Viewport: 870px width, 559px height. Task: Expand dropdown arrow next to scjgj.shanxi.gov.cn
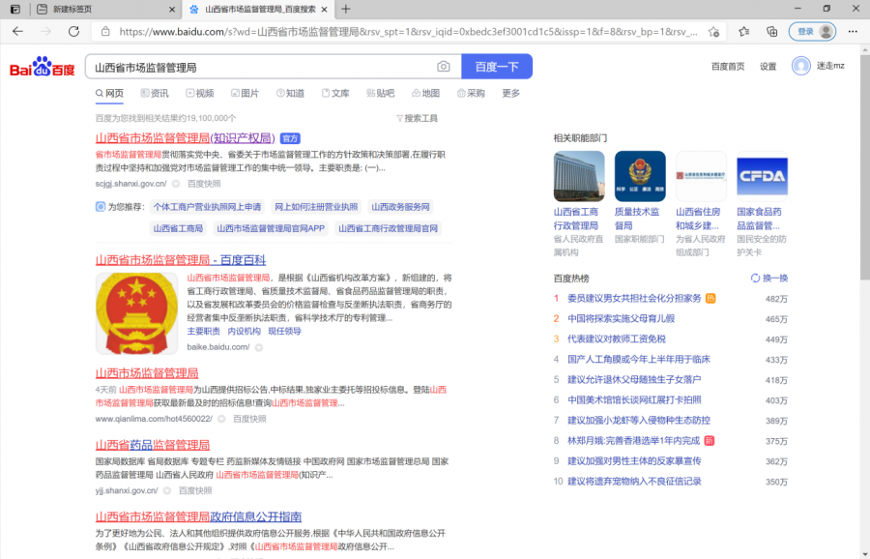coord(176,184)
